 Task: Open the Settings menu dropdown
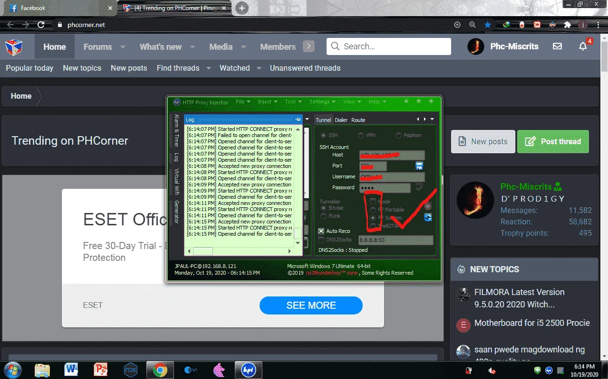coord(323,102)
